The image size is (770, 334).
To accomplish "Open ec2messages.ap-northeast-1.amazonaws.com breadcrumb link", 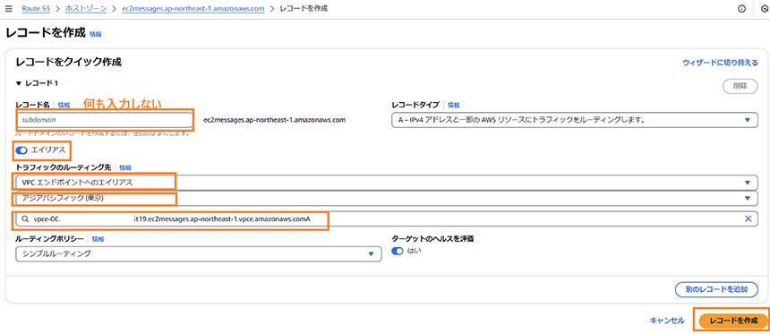I will [x=193, y=9].
